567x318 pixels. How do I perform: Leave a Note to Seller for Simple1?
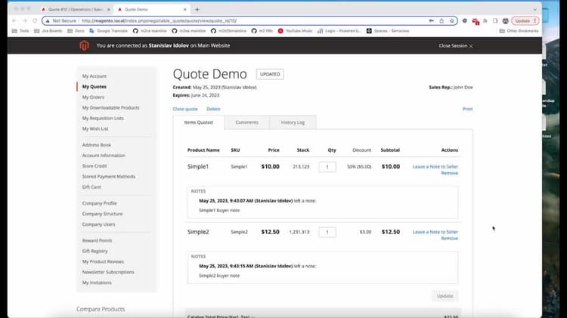[x=435, y=167]
